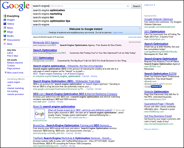Open List of Search Engines sitelink

(74, 74)
